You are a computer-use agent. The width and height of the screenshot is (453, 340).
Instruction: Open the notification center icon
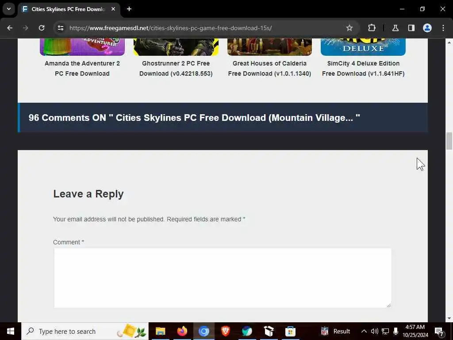click(439, 331)
